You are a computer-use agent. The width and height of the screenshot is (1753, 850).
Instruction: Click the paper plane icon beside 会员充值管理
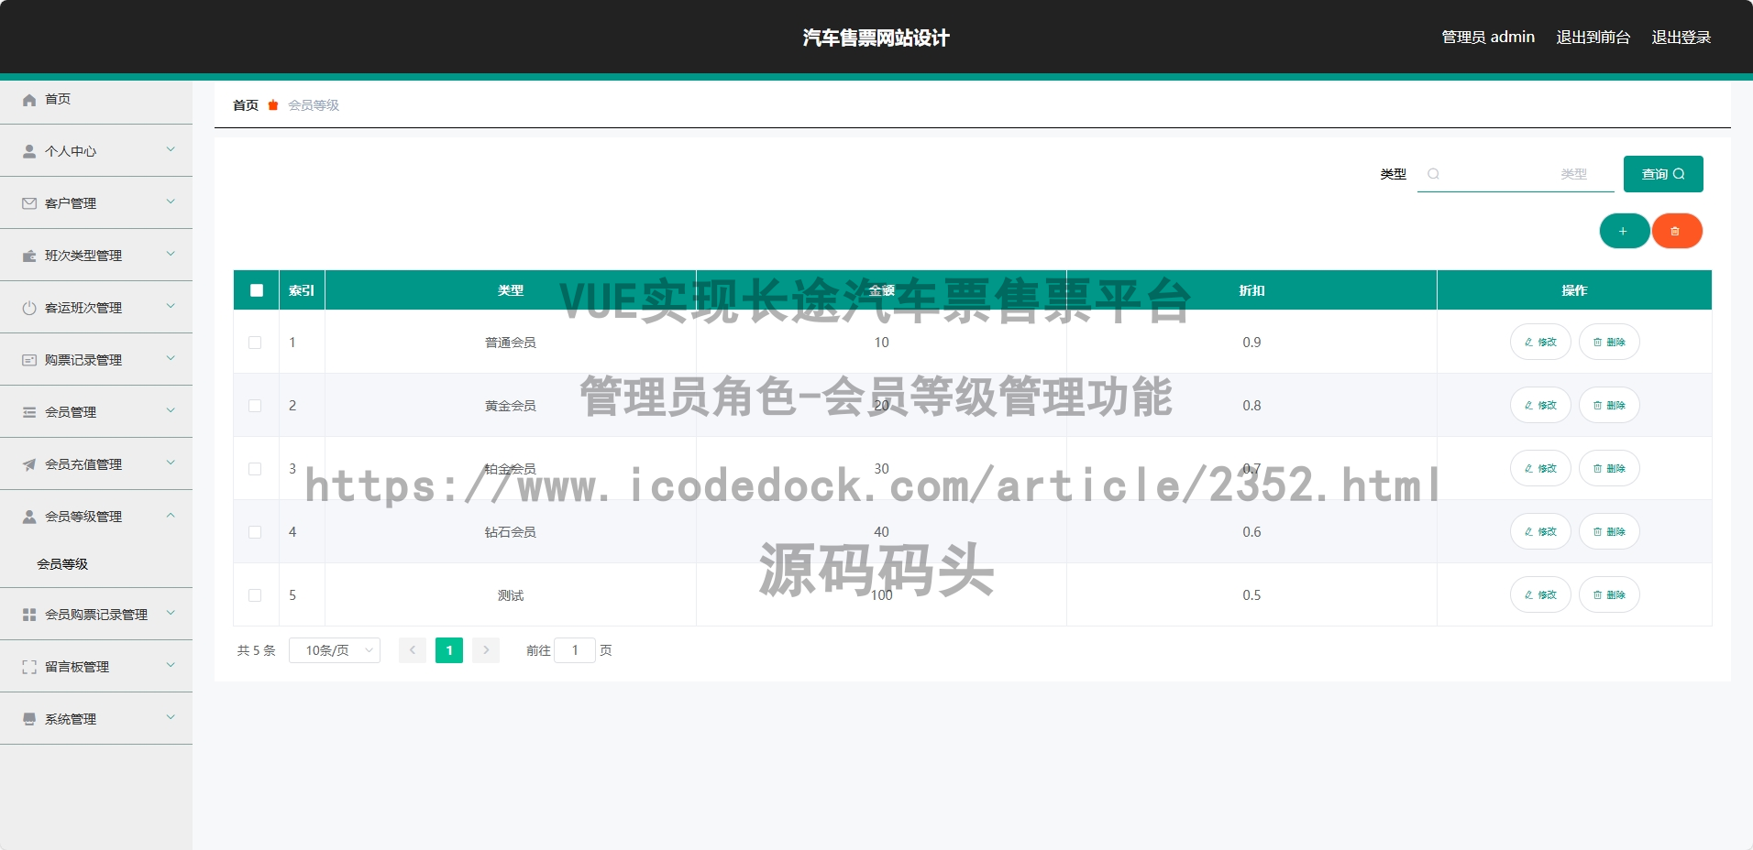(x=29, y=464)
